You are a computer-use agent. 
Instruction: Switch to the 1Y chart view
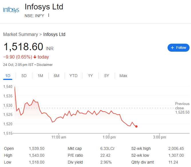pos(90,76)
